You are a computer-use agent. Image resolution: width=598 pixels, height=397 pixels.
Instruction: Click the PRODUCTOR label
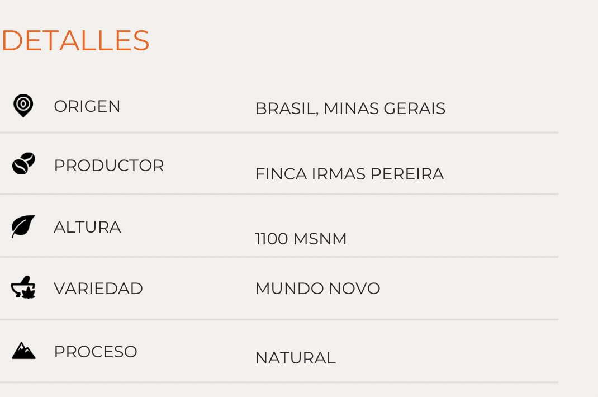[x=109, y=166]
